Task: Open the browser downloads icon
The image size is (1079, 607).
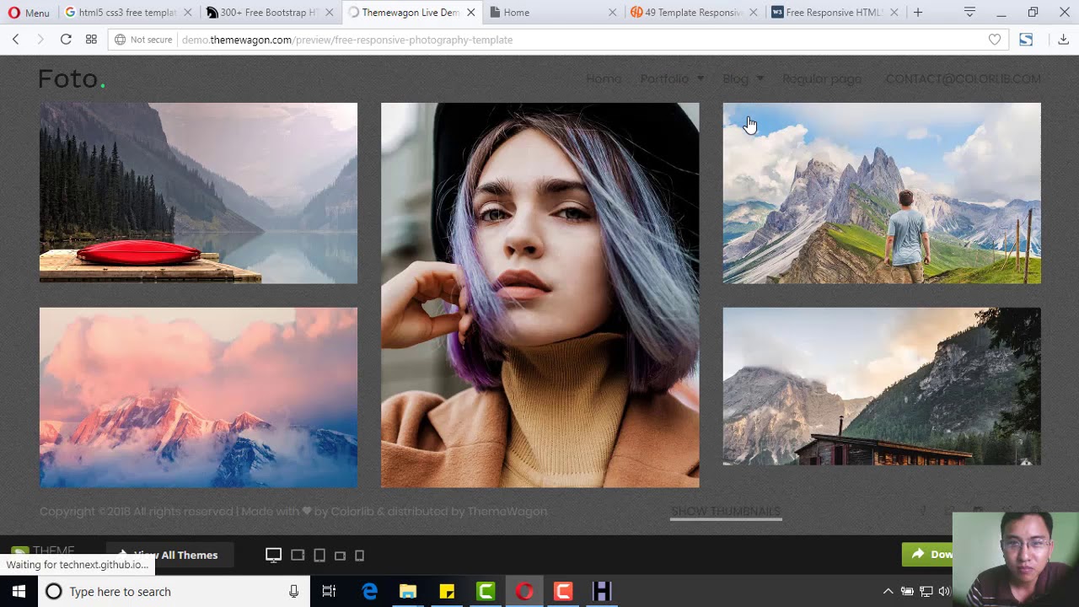Action: pyautogui.click(x=1063, y=40)
